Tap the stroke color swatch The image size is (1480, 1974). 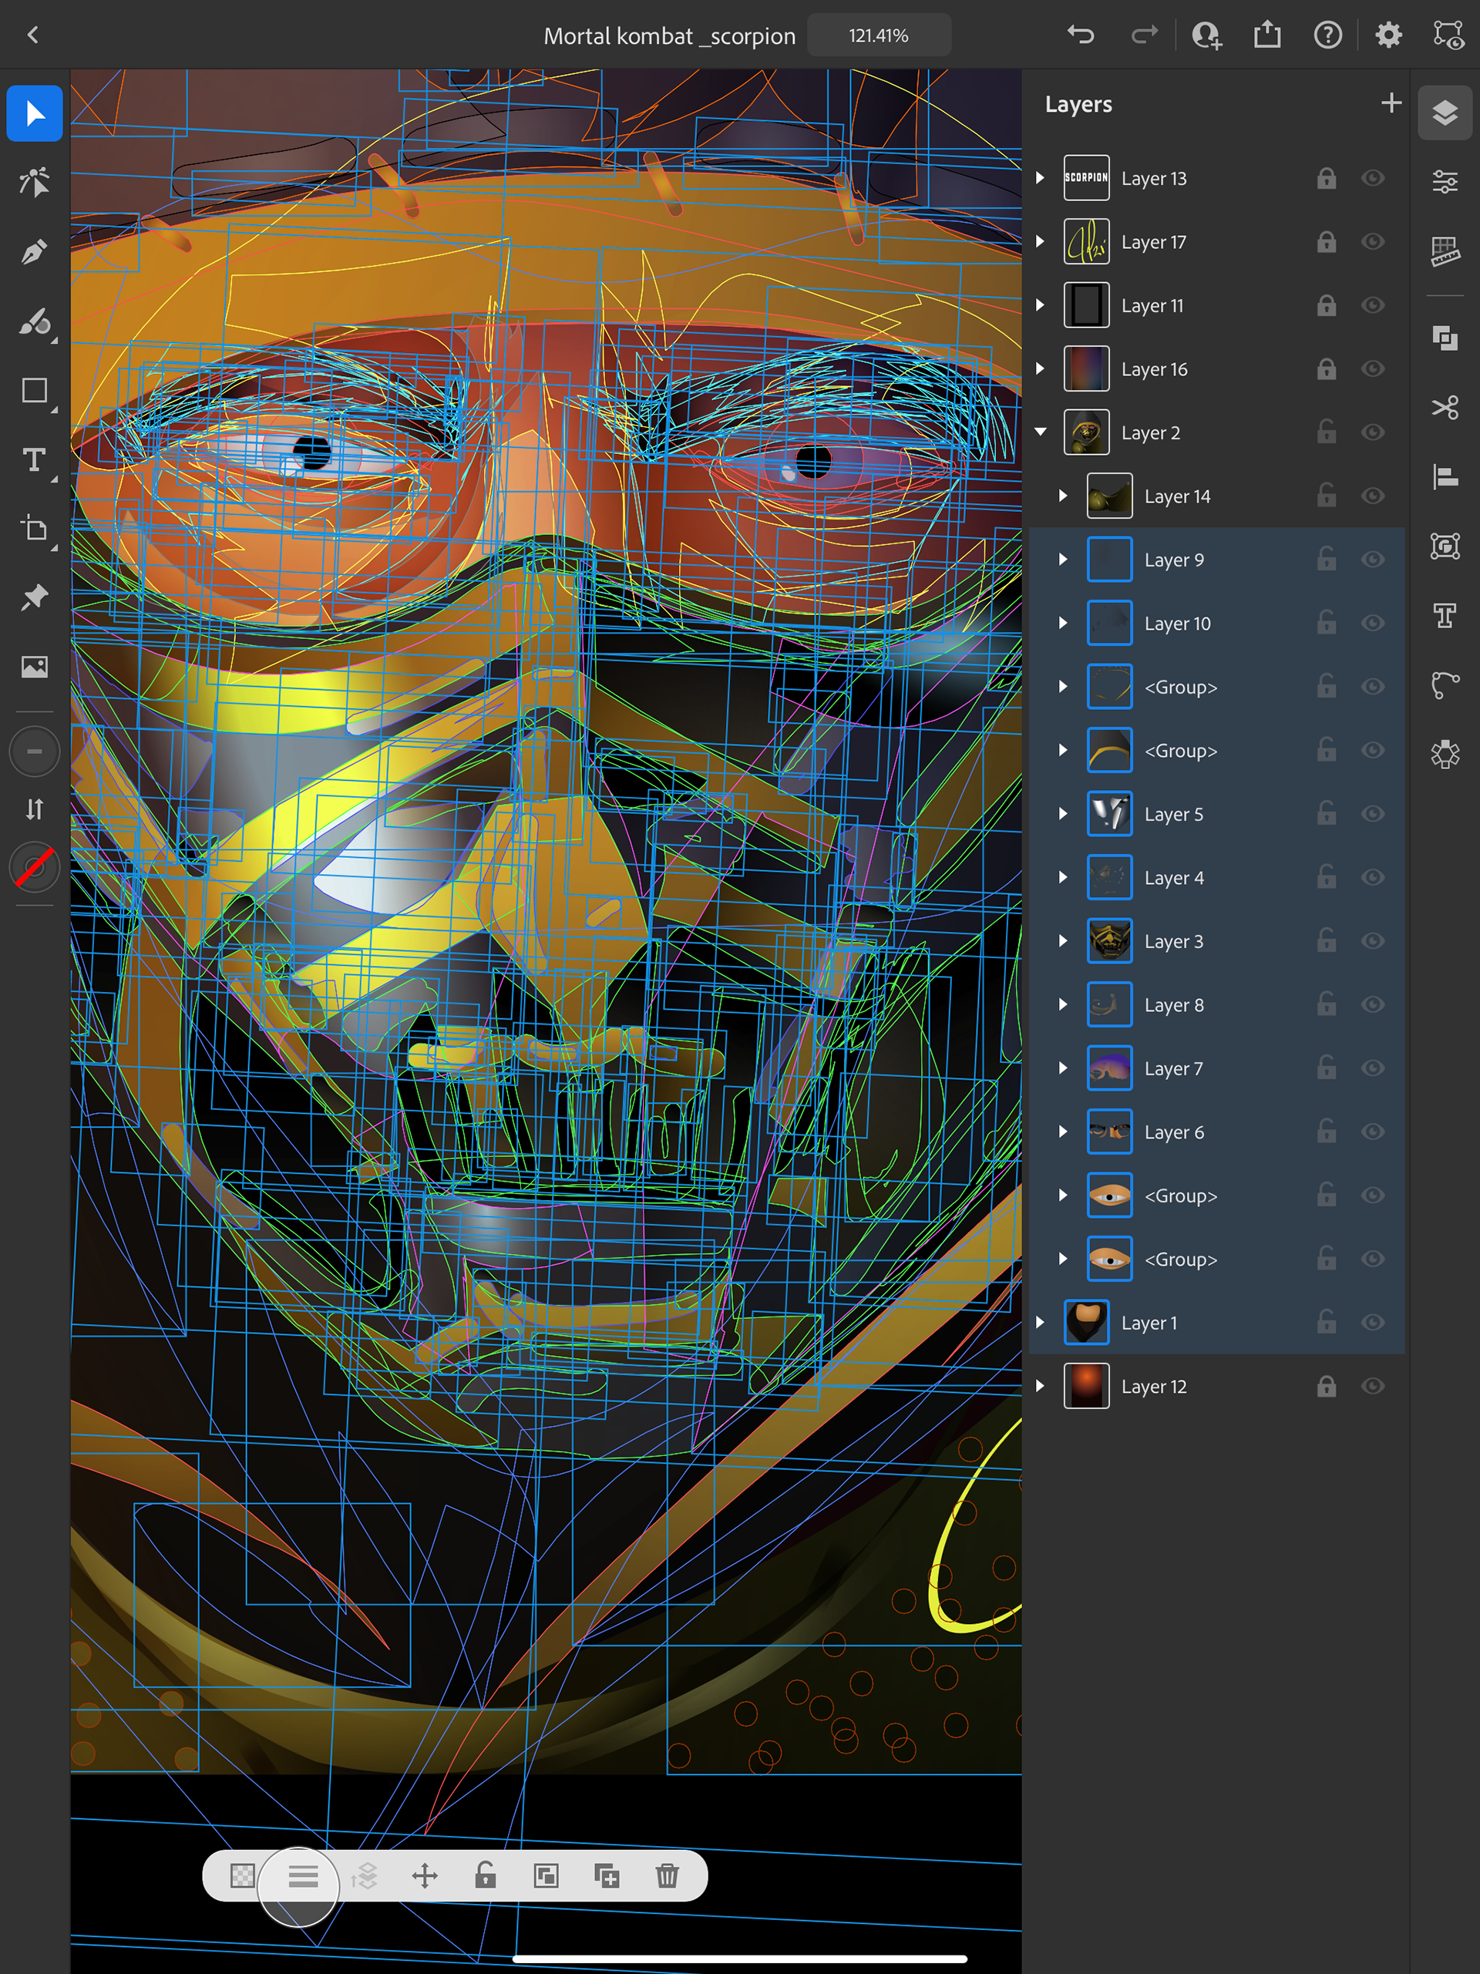pyautogui.click(x=34, y=867)
